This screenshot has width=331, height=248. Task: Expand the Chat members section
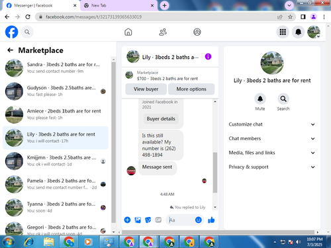click(272, 138)
